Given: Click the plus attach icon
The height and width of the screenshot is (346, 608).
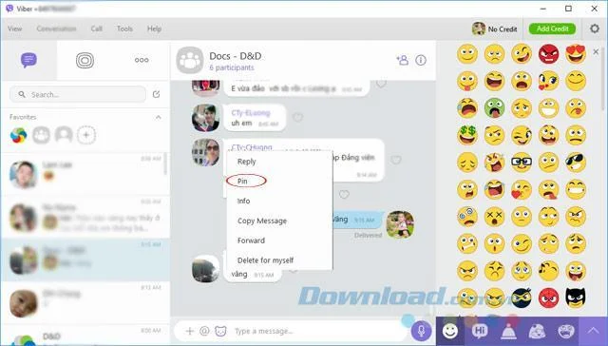Looking at the screenshot, I should click(x=189, y=331).
